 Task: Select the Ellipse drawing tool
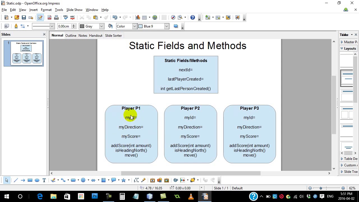point(37,180)
